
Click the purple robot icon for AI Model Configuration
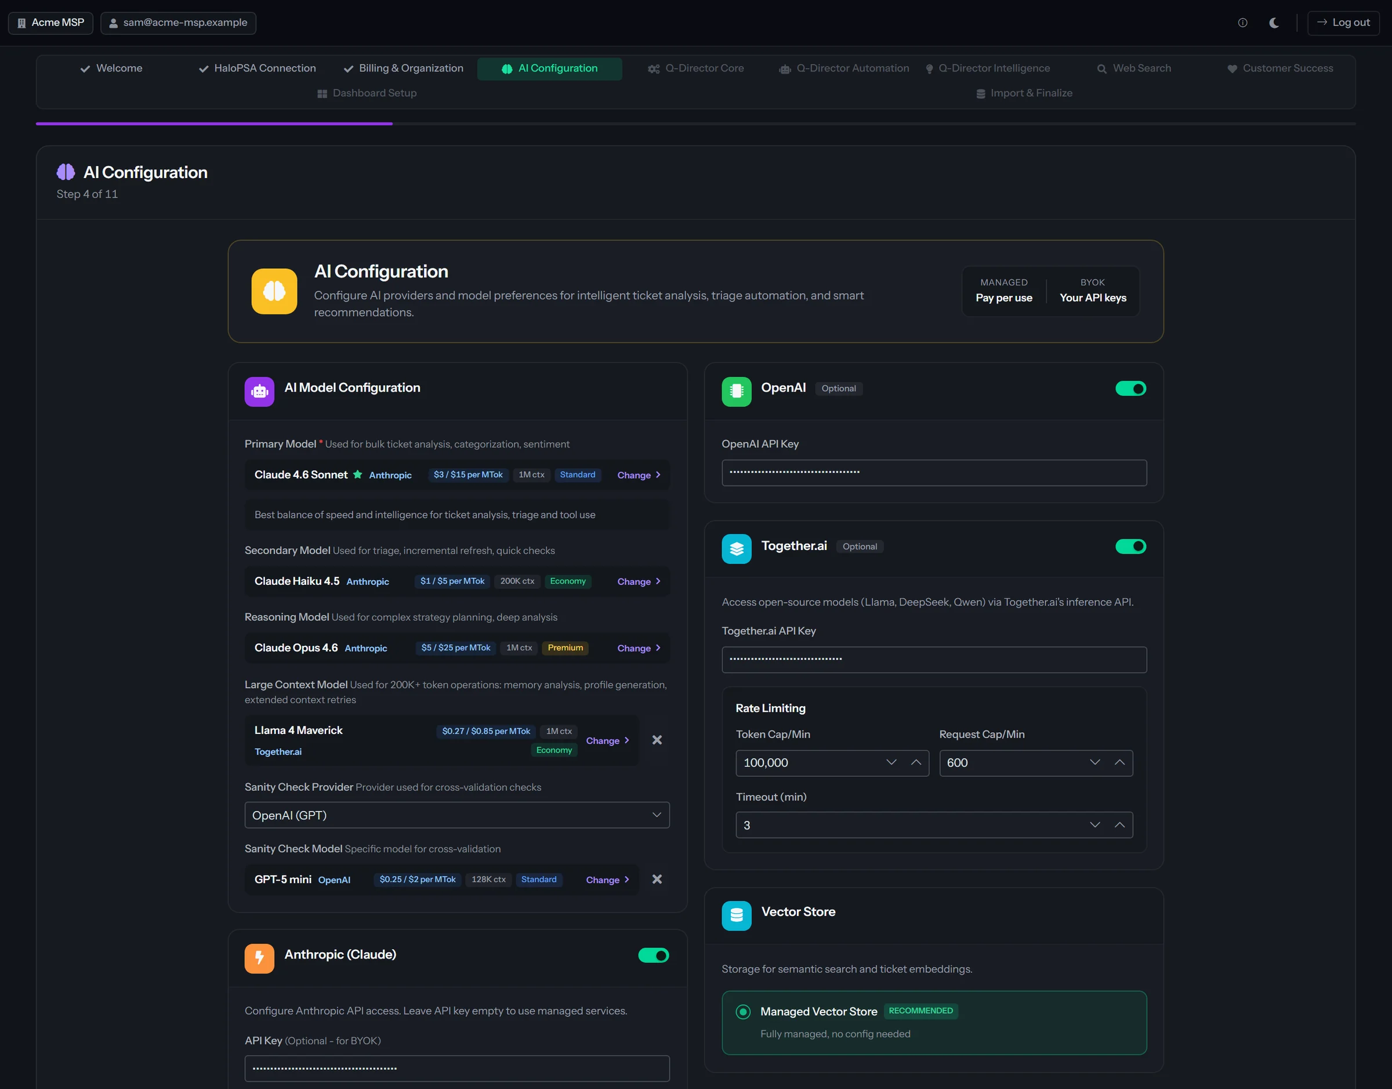click(x=259, y=392)
